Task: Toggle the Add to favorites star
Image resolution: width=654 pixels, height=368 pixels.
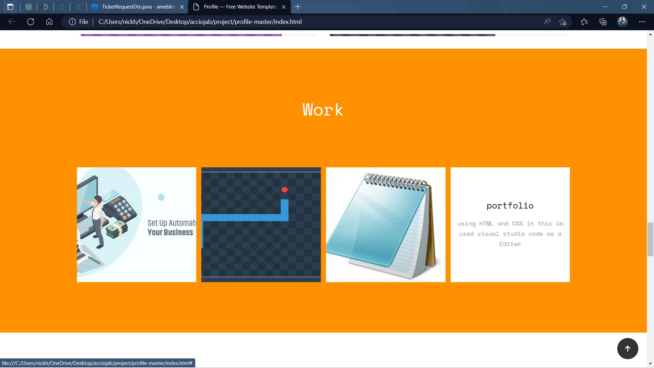Action: tap(563, 21)
